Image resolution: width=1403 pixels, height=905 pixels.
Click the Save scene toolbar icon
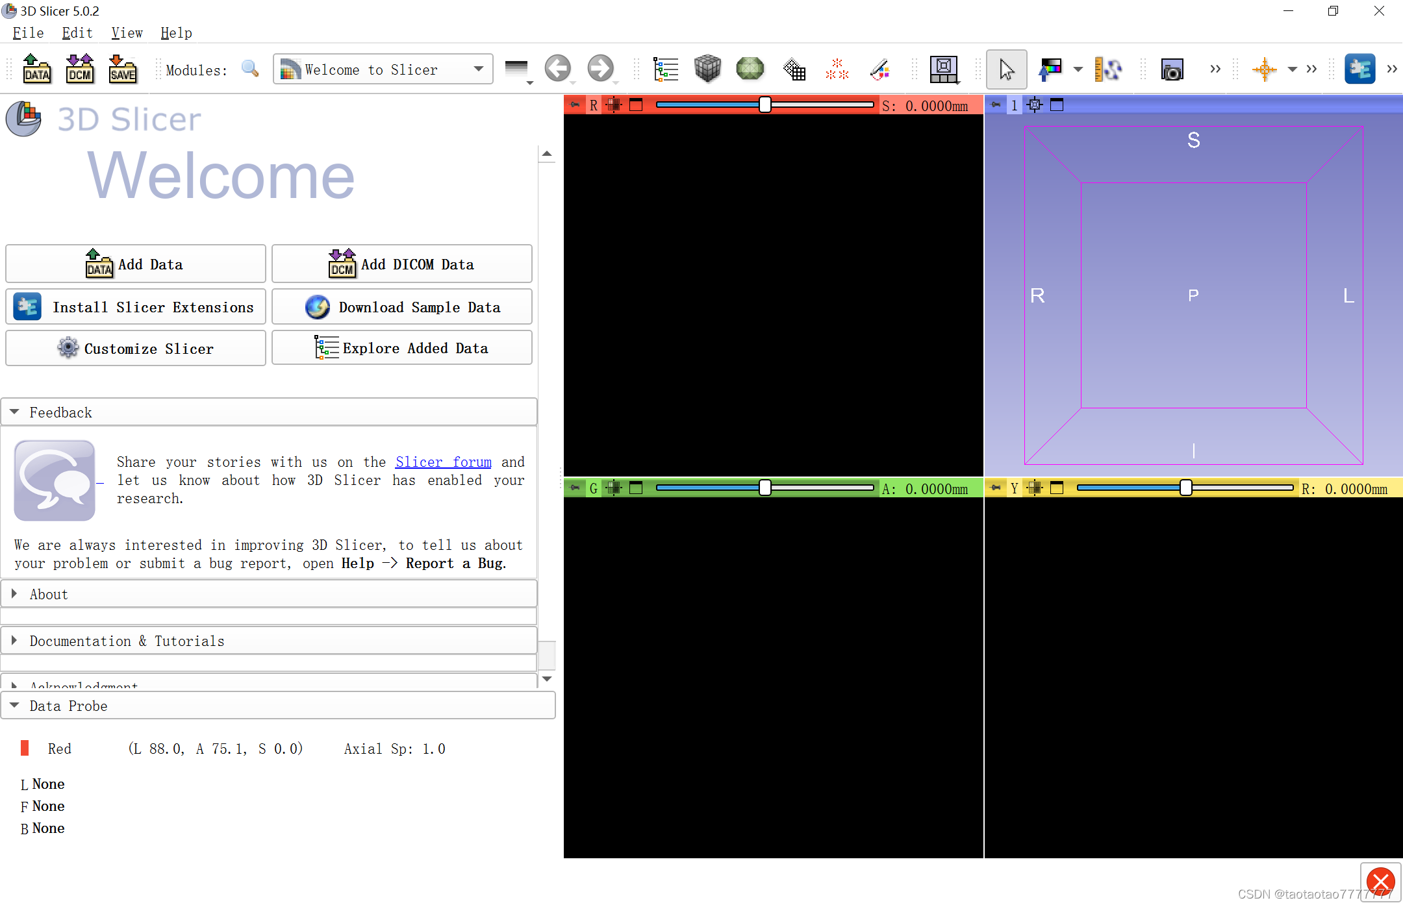coord(122,69)
